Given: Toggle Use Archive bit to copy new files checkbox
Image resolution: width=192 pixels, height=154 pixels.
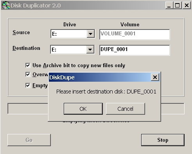Looking at the screenshot, I should (x=28, y=65).
